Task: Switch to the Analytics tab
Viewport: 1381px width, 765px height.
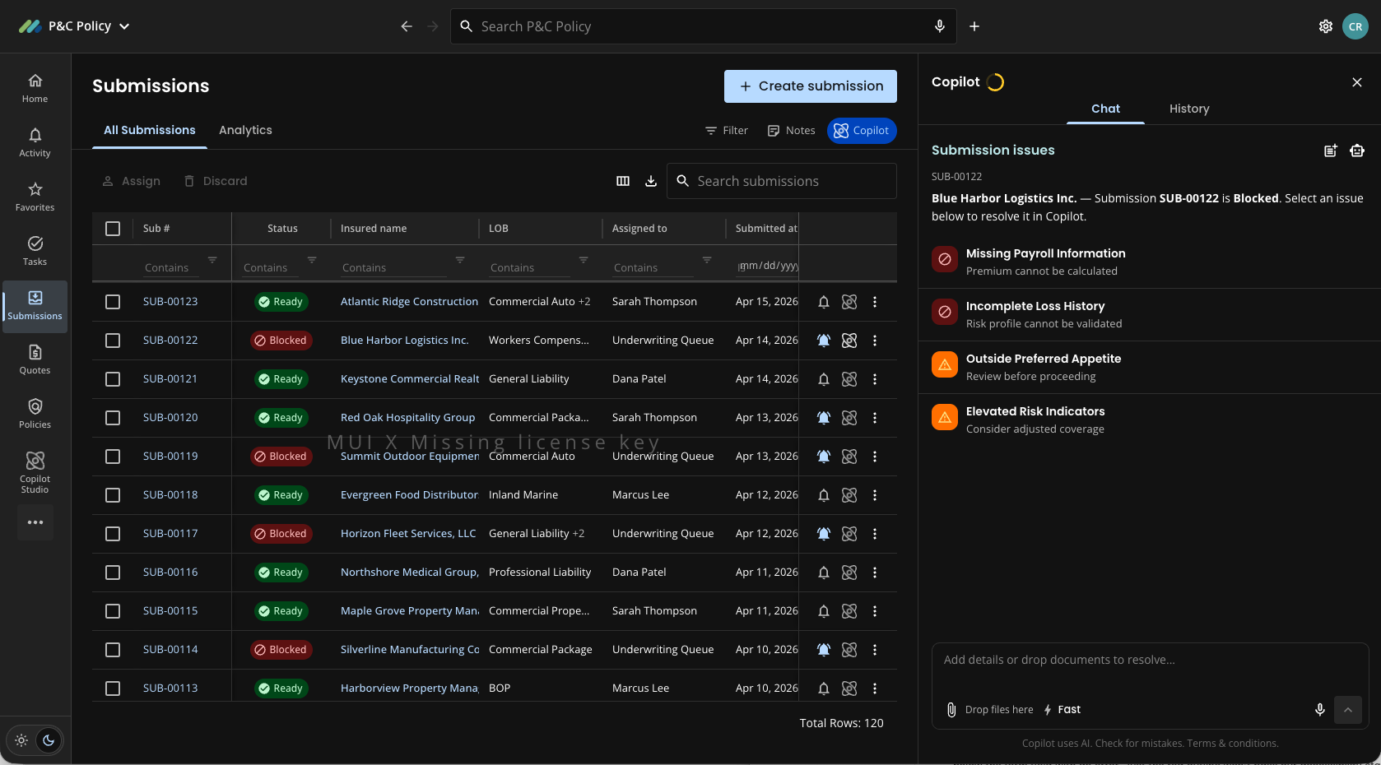Action: [245, 130]
